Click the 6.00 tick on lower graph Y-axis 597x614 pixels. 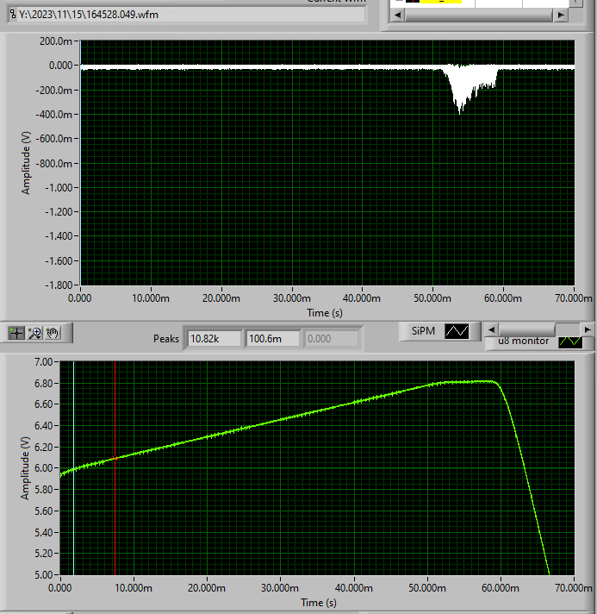[x=43, y=468]
